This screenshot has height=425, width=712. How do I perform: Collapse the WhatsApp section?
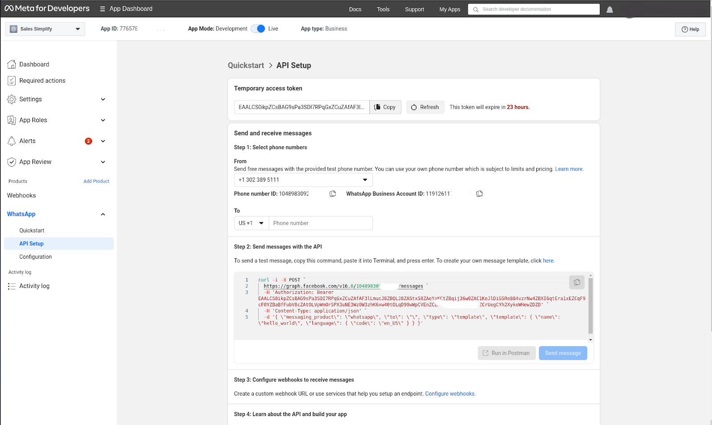tap(103, 214)
